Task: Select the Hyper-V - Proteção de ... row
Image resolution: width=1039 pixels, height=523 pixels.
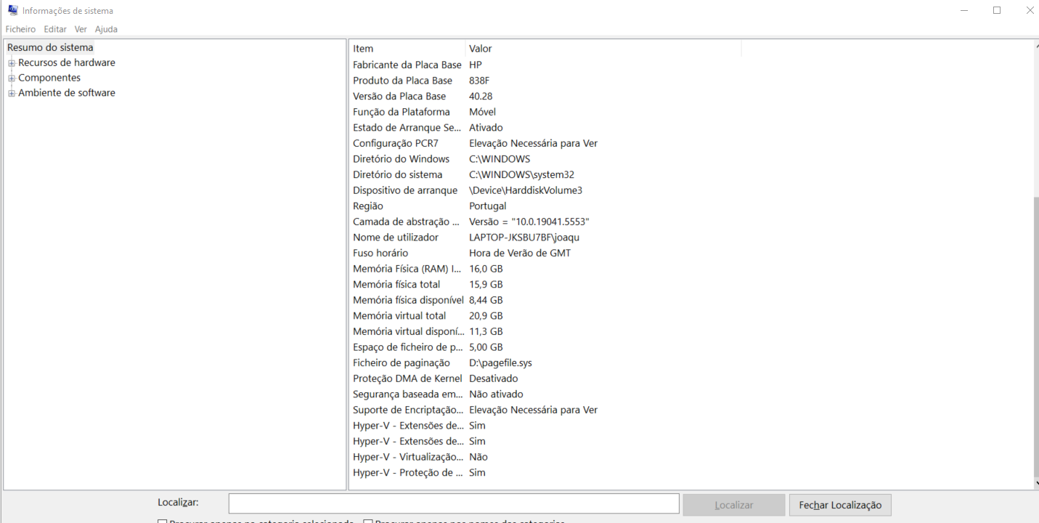Action: [x=545, y=473]
